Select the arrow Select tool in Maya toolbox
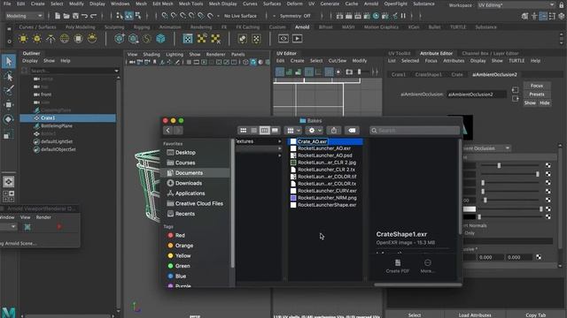 pos(9,61)
